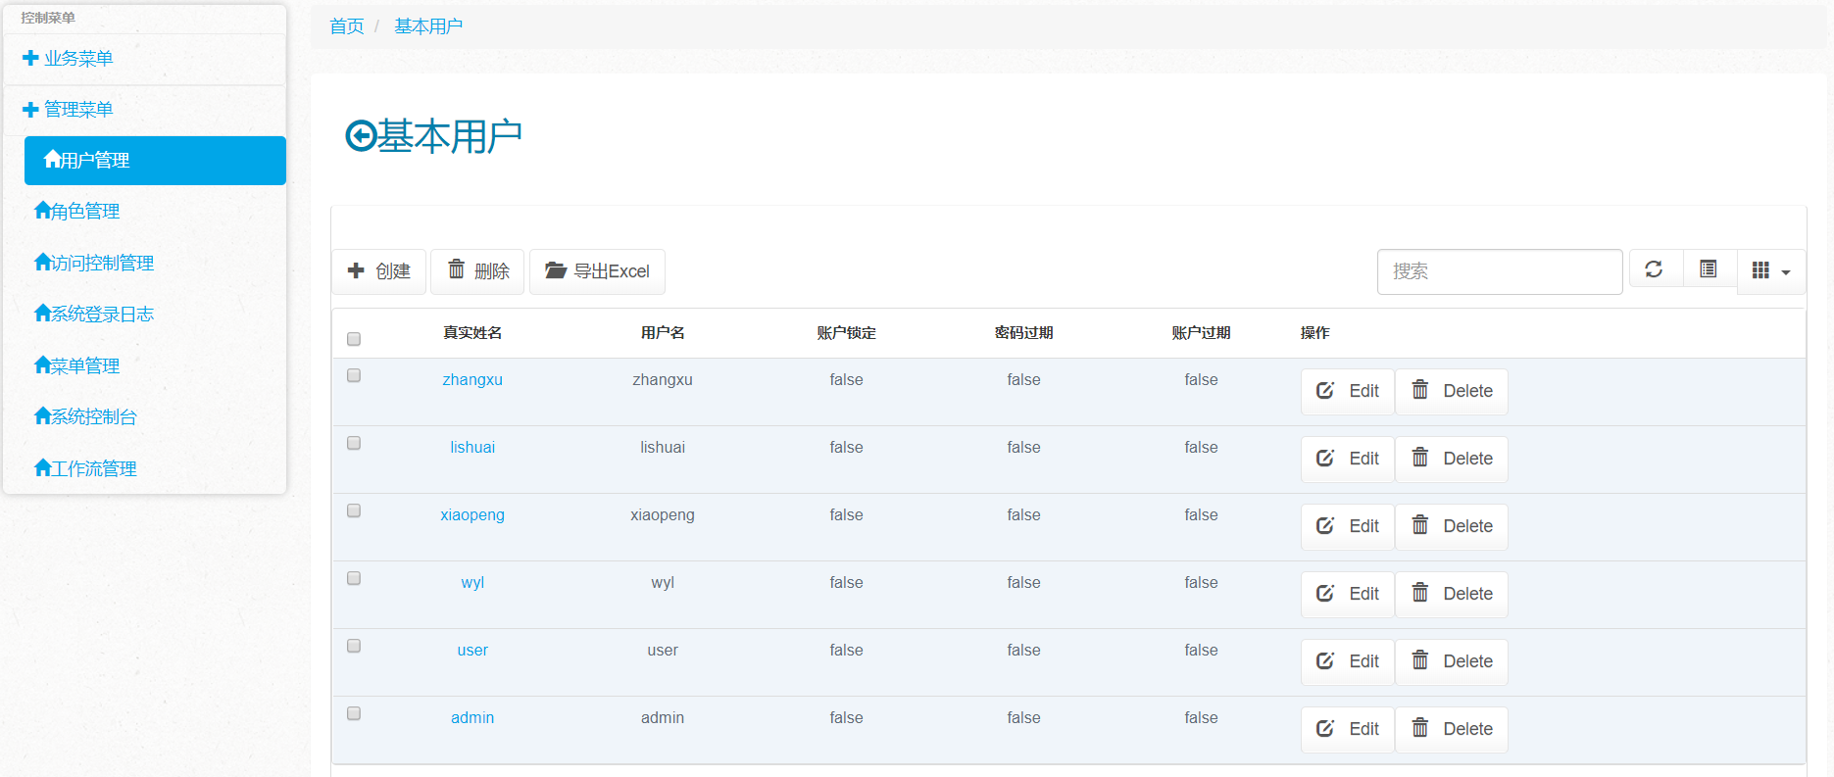The height and width of the screenshot is (777, 1834).
Task: Click the 用户名 column header
Action: point(663,333)
